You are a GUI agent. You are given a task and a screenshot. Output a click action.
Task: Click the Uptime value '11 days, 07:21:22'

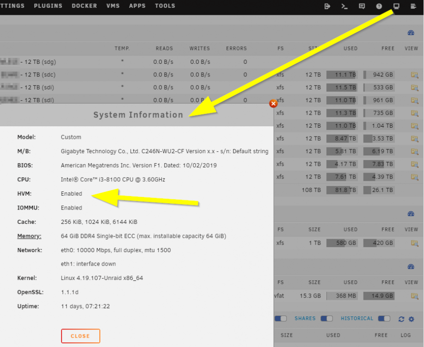[x=86, y=306]
